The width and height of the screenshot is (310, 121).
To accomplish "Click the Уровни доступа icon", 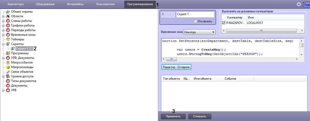I will [8, 76].
